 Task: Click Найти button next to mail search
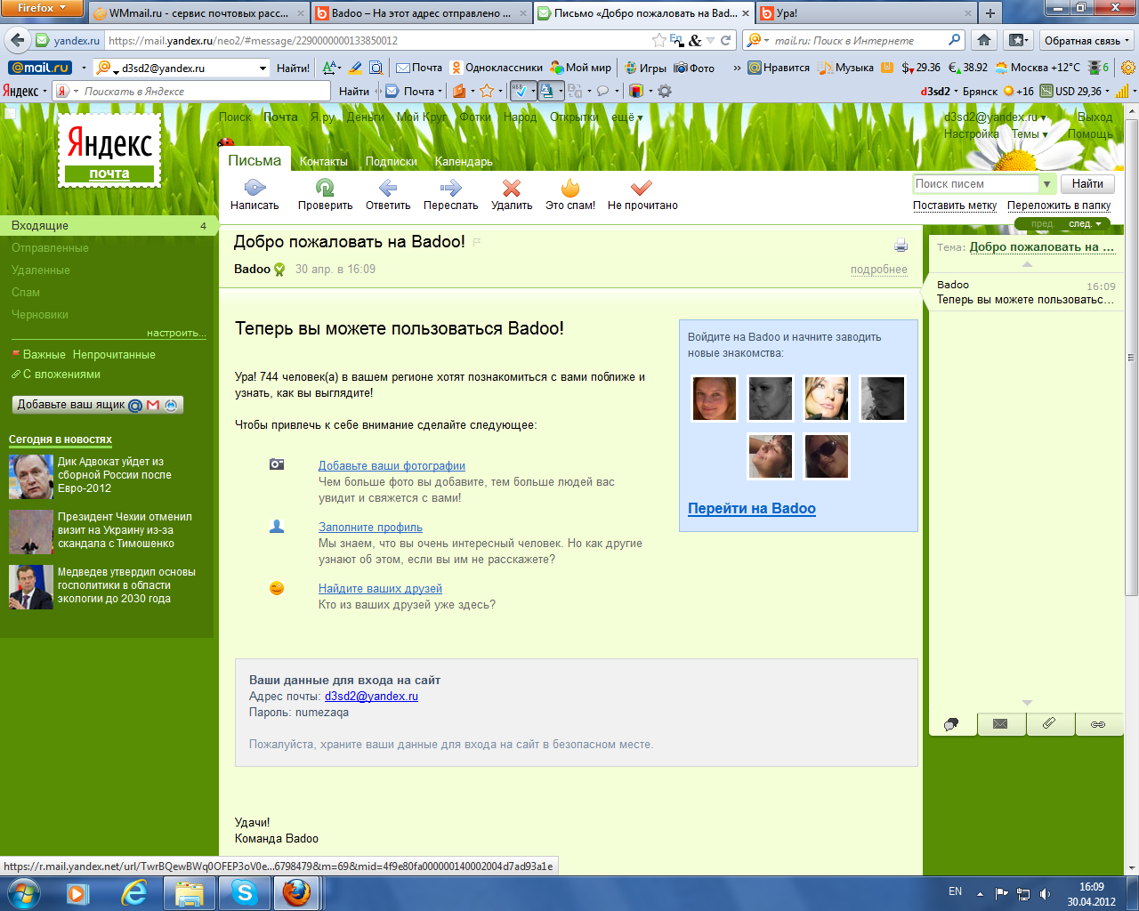pos(1087,184)
